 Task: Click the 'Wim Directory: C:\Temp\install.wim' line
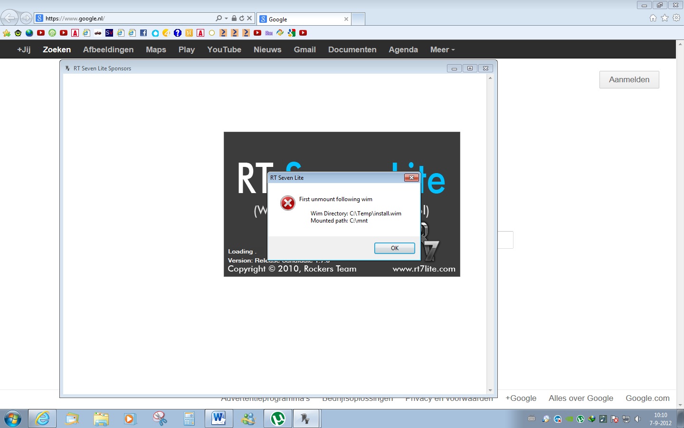[x=356, y=214]
